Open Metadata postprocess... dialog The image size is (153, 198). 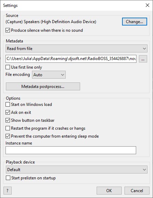click(43, 87)
